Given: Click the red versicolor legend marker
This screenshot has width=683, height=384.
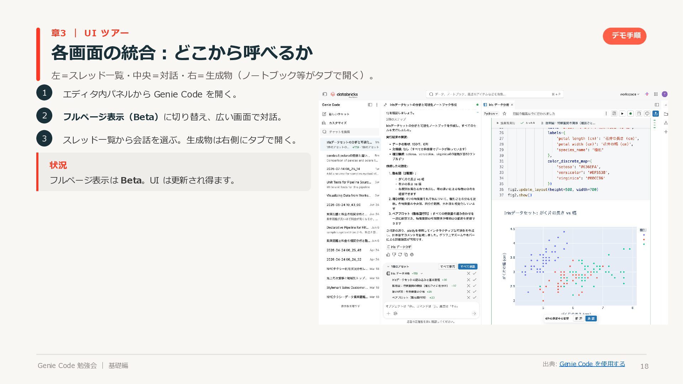Looking at the screenshot, I should click(644, 240).
